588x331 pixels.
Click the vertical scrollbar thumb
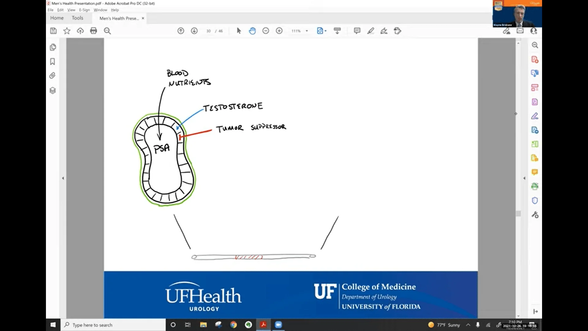click(x=518, y=213)
